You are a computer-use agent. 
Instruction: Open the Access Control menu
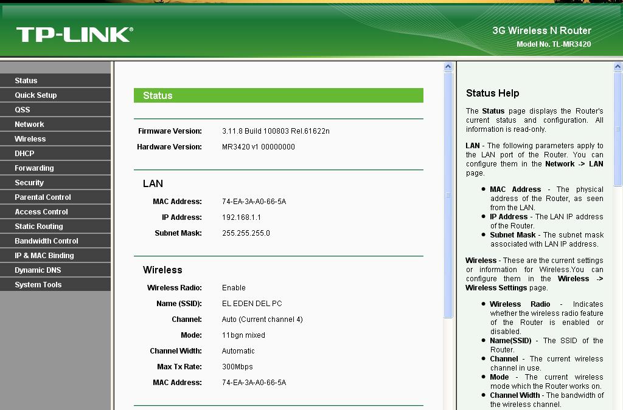pos(55,212)
